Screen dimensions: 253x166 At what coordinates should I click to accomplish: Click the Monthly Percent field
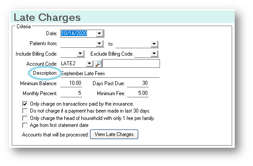(71, 93)
